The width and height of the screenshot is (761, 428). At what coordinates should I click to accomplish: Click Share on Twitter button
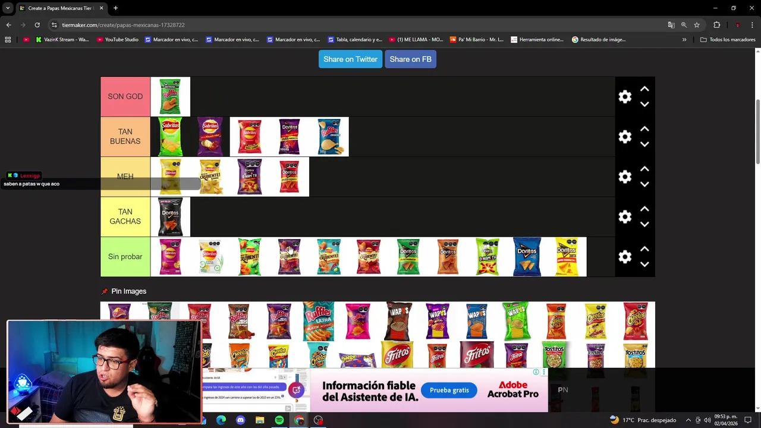coord(350,59)
